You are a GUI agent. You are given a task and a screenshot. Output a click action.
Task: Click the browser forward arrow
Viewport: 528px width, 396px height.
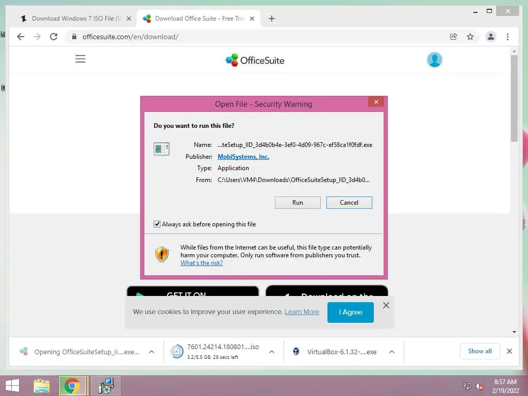(x=37, y=37)
